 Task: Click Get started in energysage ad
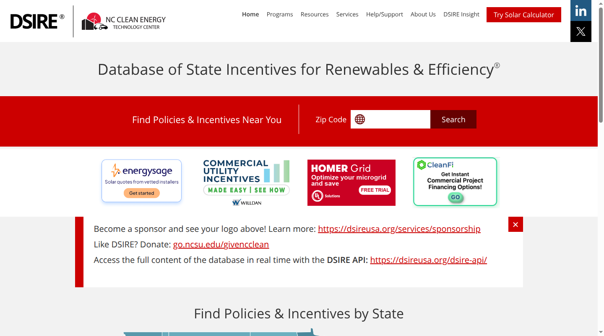142,193
